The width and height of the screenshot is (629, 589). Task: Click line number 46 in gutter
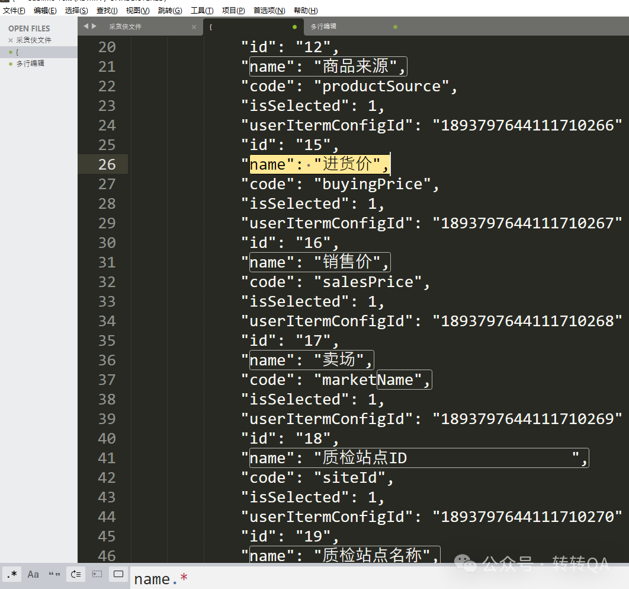[x=107, y=556]
